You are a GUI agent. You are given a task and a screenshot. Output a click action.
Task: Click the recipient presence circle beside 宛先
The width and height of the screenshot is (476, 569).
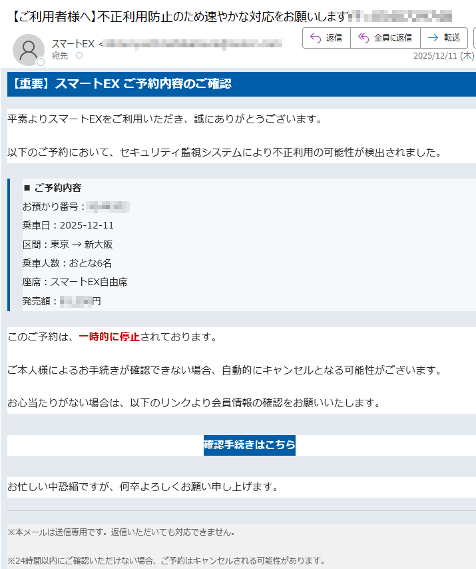pos(79,56)
